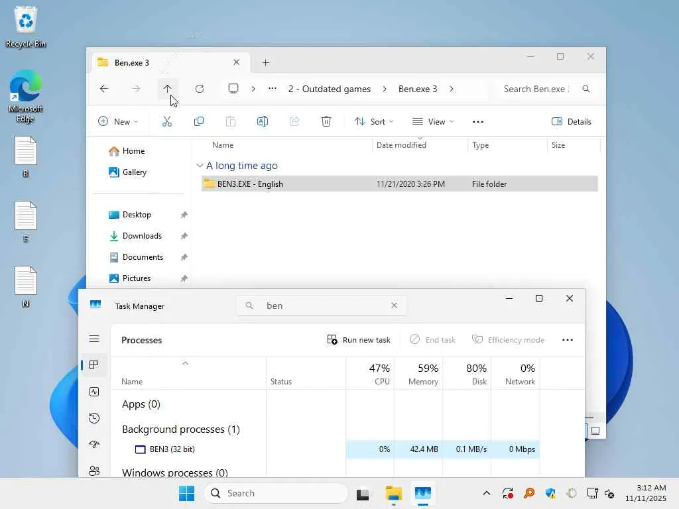Cut the selected item with scissors icon
This screenshot has height=509, width=679.
[166, 122]
